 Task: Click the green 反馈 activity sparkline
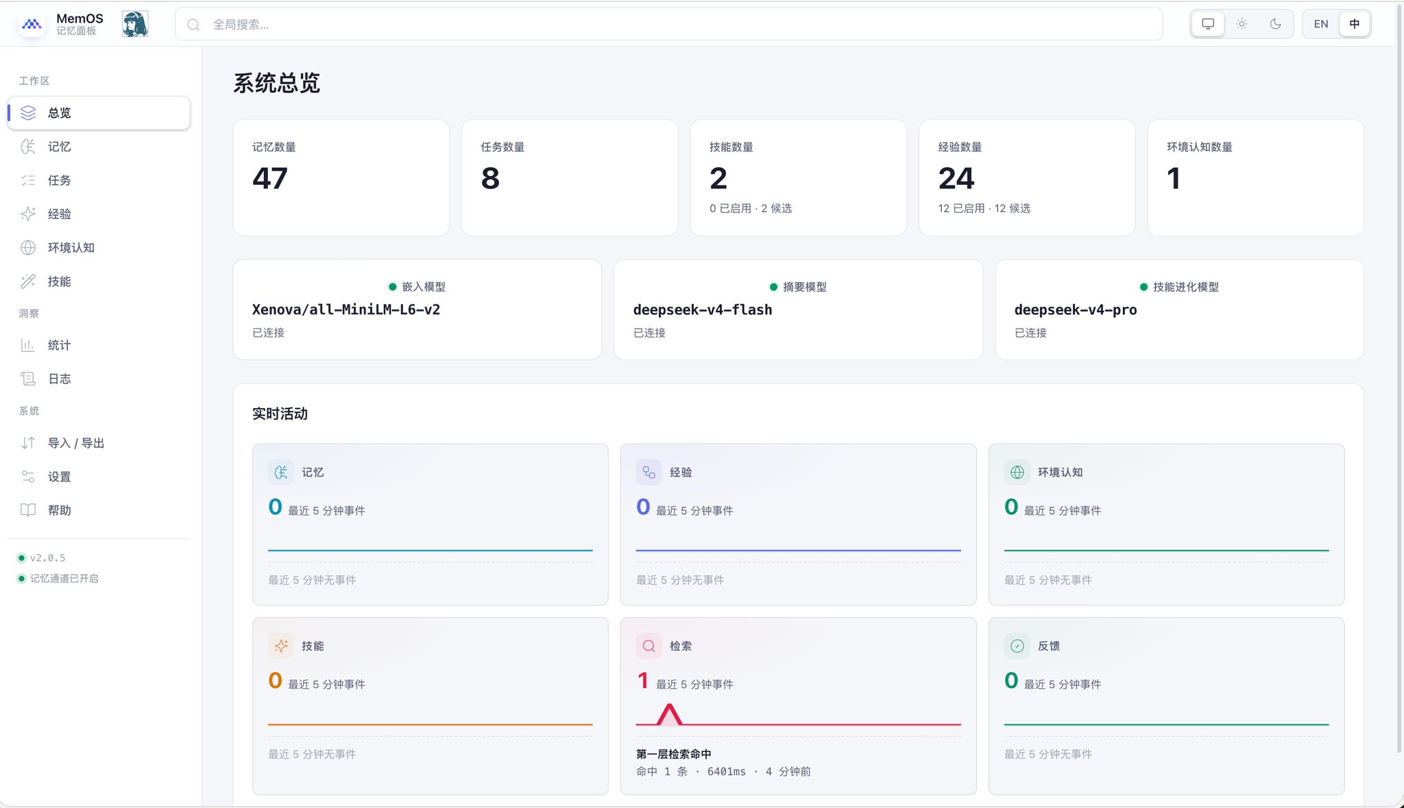[1166, 724]
